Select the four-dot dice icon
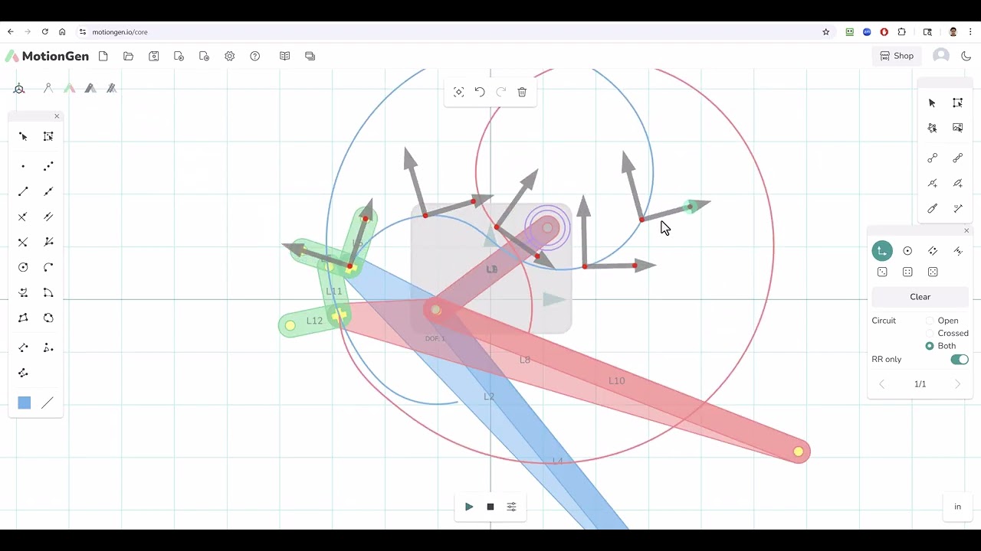The width and height of the screenshot is (981, 551). pyautogui.click(x=907, y=272)
